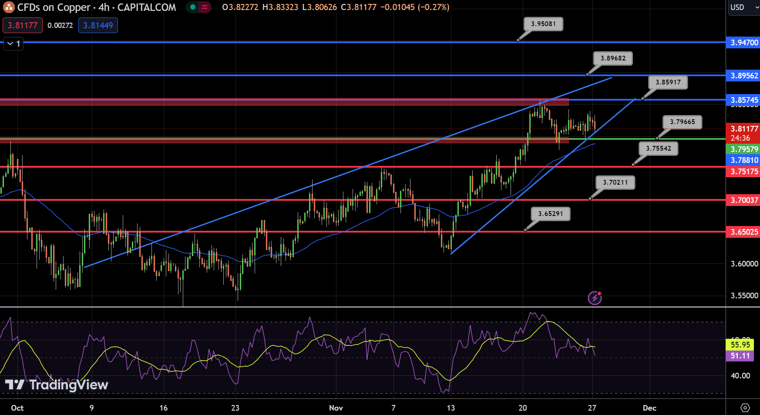Click the 3.89562 blue price axis label

coord(743,76)
